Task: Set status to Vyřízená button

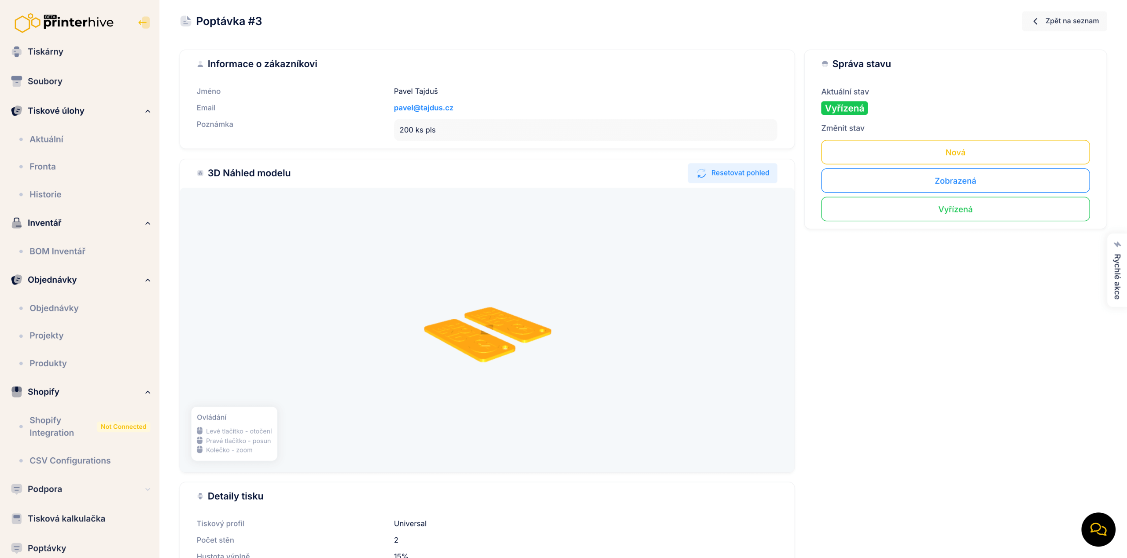Action: click(955, 209)
